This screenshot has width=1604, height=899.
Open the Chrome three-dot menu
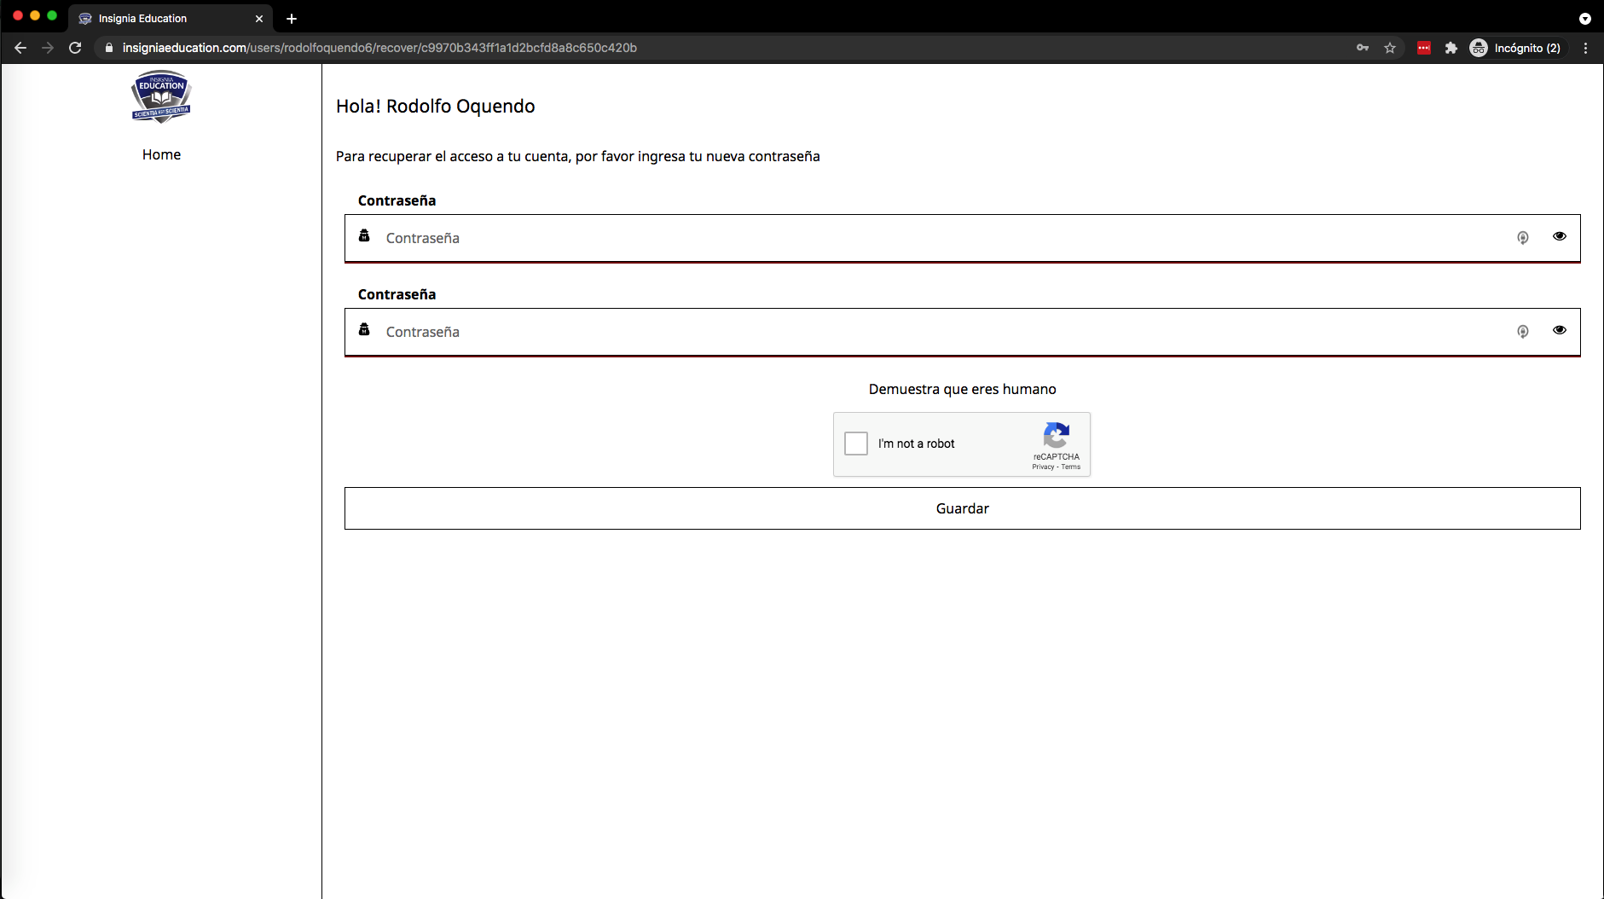(1585, 48)
